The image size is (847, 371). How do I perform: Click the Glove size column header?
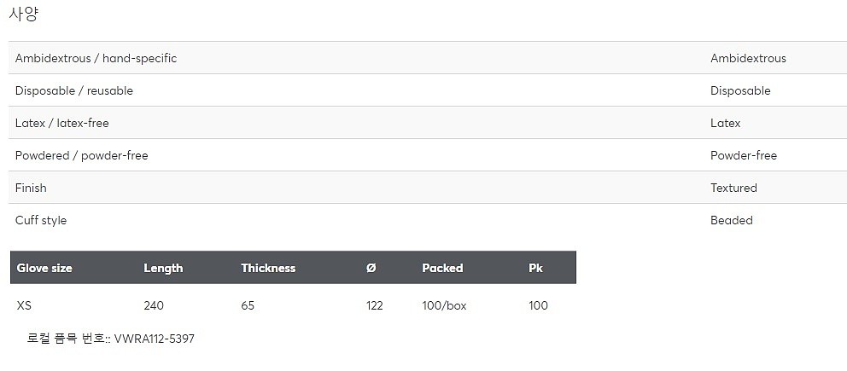click(44, 268)
